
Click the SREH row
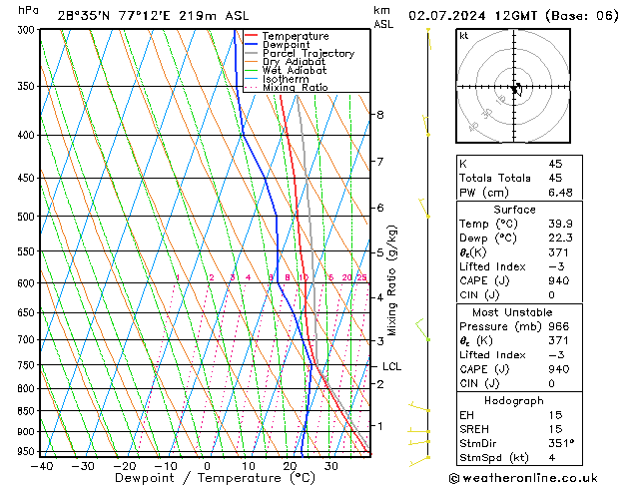pyautogui.click(x=519, y=429)
